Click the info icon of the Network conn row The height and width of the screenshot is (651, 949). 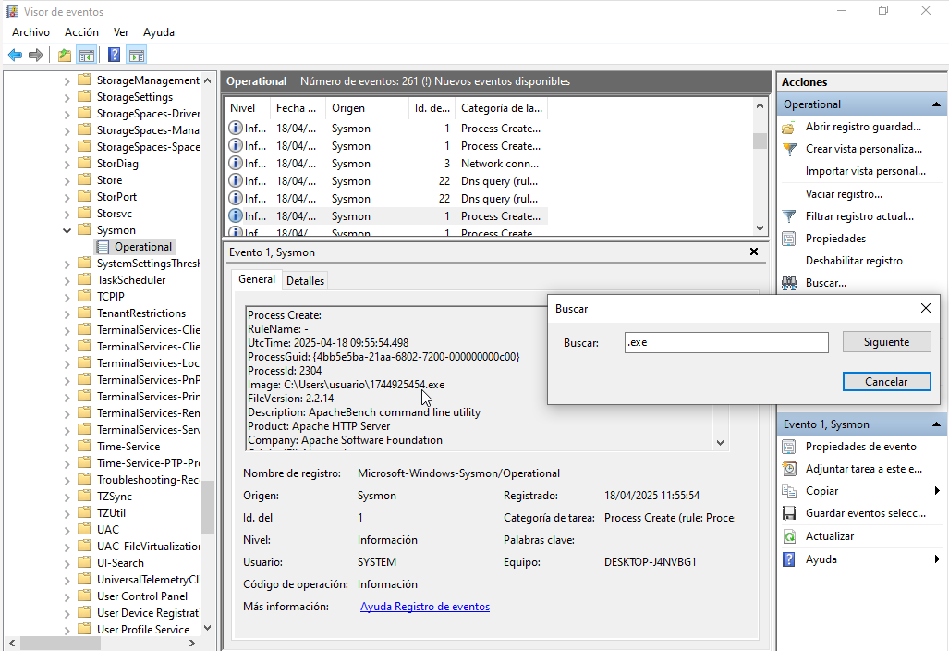point(235,164)
